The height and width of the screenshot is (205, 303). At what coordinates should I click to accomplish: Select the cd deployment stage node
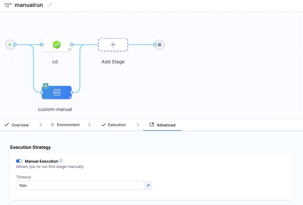pos(57,45)
